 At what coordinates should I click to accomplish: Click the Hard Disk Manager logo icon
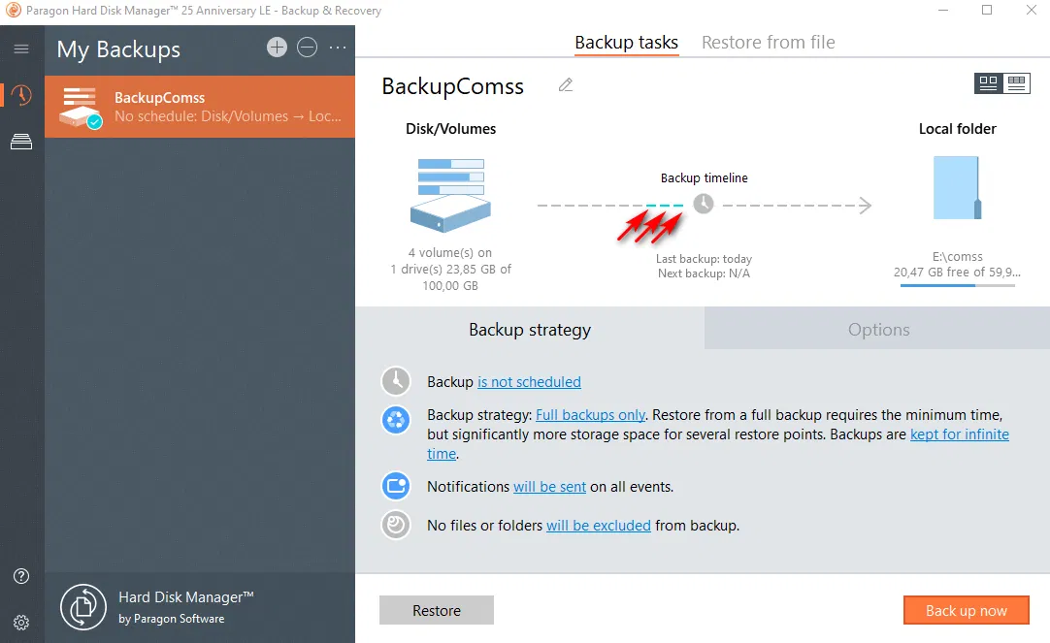(83, 607)
